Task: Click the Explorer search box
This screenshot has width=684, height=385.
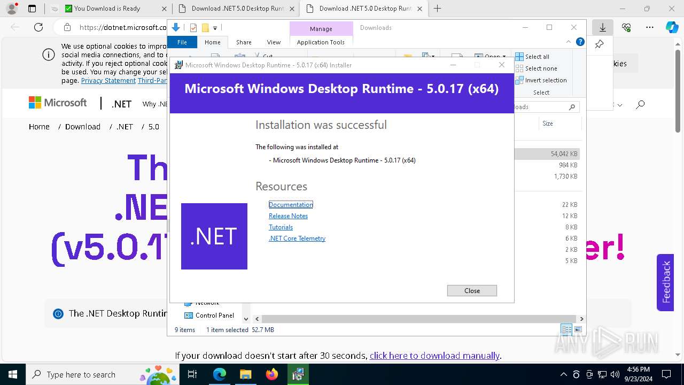Action: [x=547, y=107]
